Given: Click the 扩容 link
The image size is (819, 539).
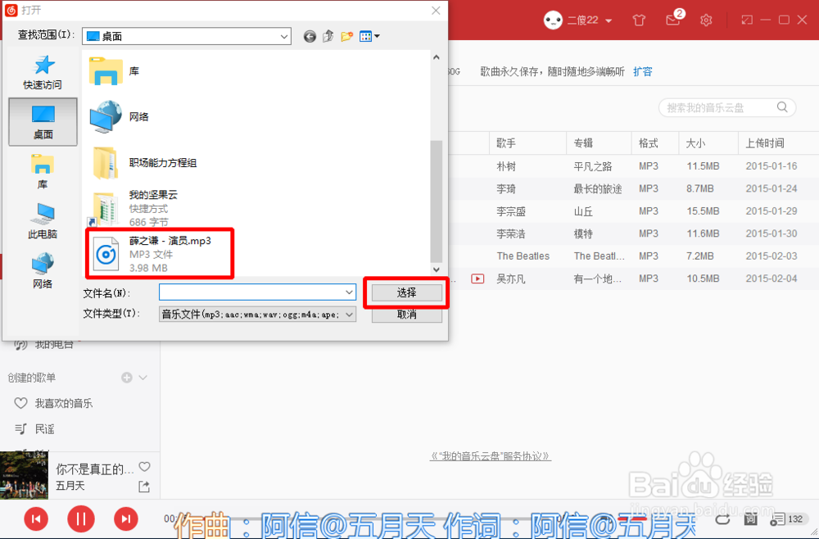Looking at the screenshot, I should (x=642, y=71).
